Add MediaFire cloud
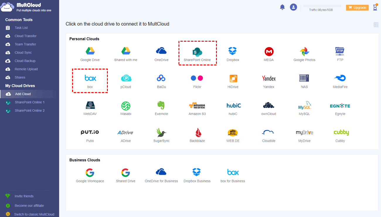The height and width of the screenshot is (217, 381). coord(340,81)
